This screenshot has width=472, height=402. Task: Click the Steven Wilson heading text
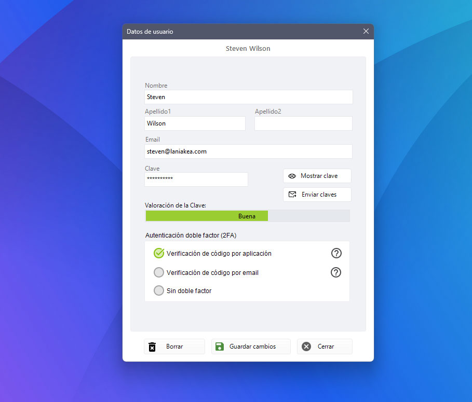pos(248,48)
